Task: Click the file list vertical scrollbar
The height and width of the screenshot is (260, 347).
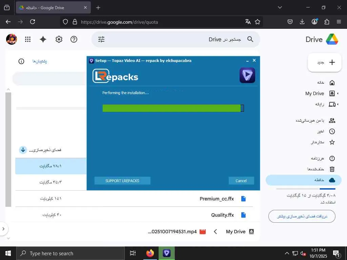Action: click(8, 149)
